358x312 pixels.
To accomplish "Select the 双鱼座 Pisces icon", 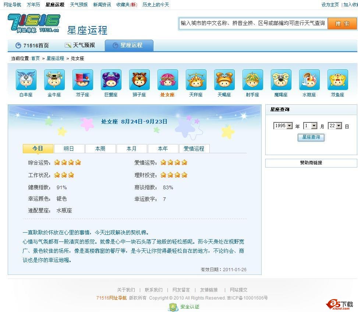I will point(337,80).
